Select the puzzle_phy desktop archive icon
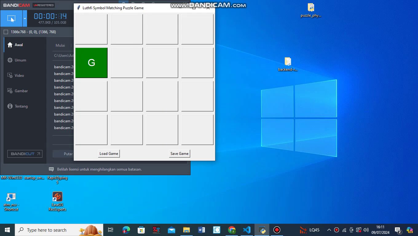The image size is (418, 236). point(311,8)
